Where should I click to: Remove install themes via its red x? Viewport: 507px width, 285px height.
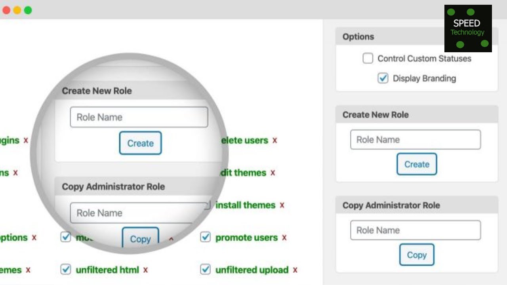pos(282,205)
